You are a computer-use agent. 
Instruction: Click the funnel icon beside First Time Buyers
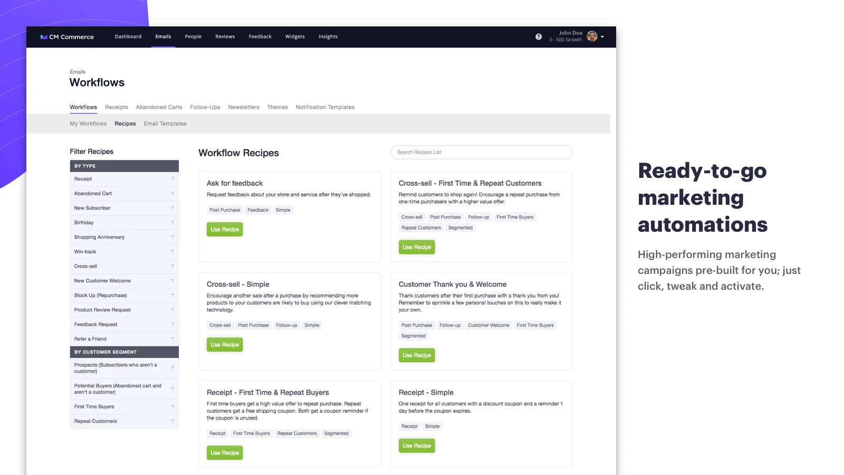click(x=172, y=406)
